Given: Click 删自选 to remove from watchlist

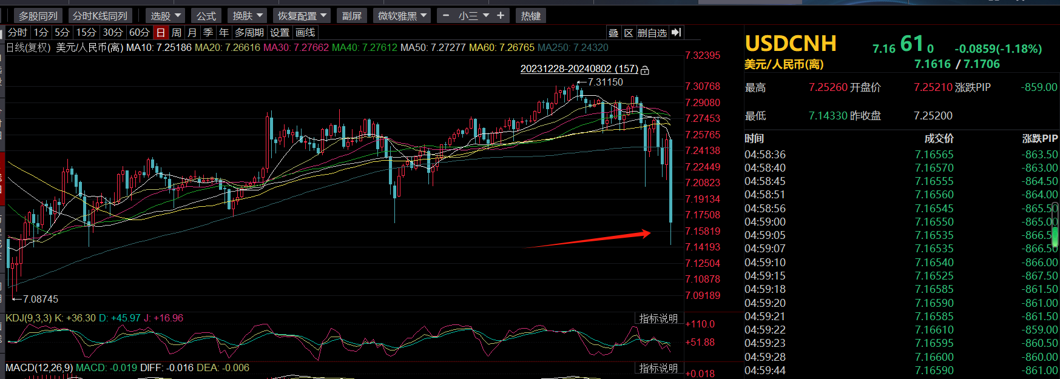Looking at the screenshot, I should coord(652,33).
